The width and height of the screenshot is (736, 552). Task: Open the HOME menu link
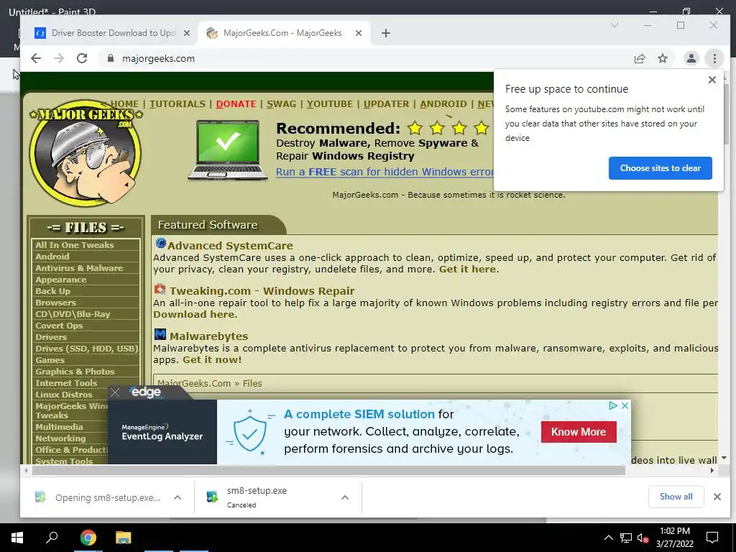click(124, 103)
